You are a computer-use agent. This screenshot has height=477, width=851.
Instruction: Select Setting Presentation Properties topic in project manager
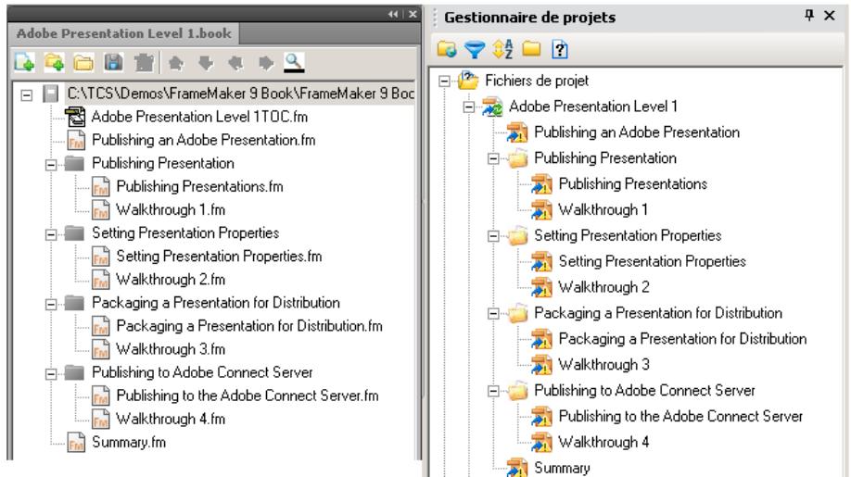coord(653,261)
